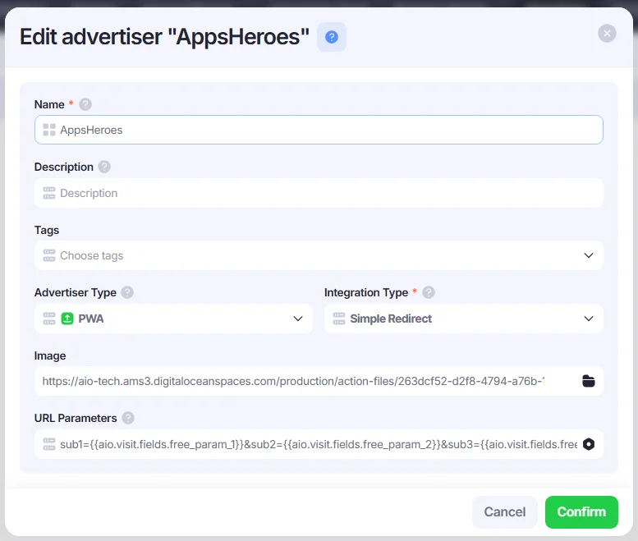Focus the Description input field
This screenshot has height=541, width=638.
tap(319, 193)
